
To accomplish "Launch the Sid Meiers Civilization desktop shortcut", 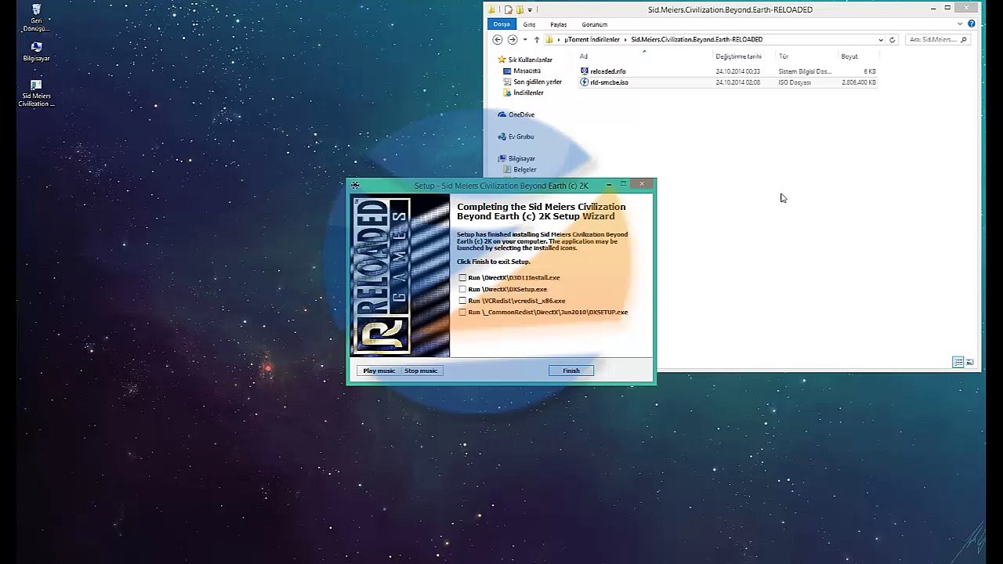I will click(36, 93).
